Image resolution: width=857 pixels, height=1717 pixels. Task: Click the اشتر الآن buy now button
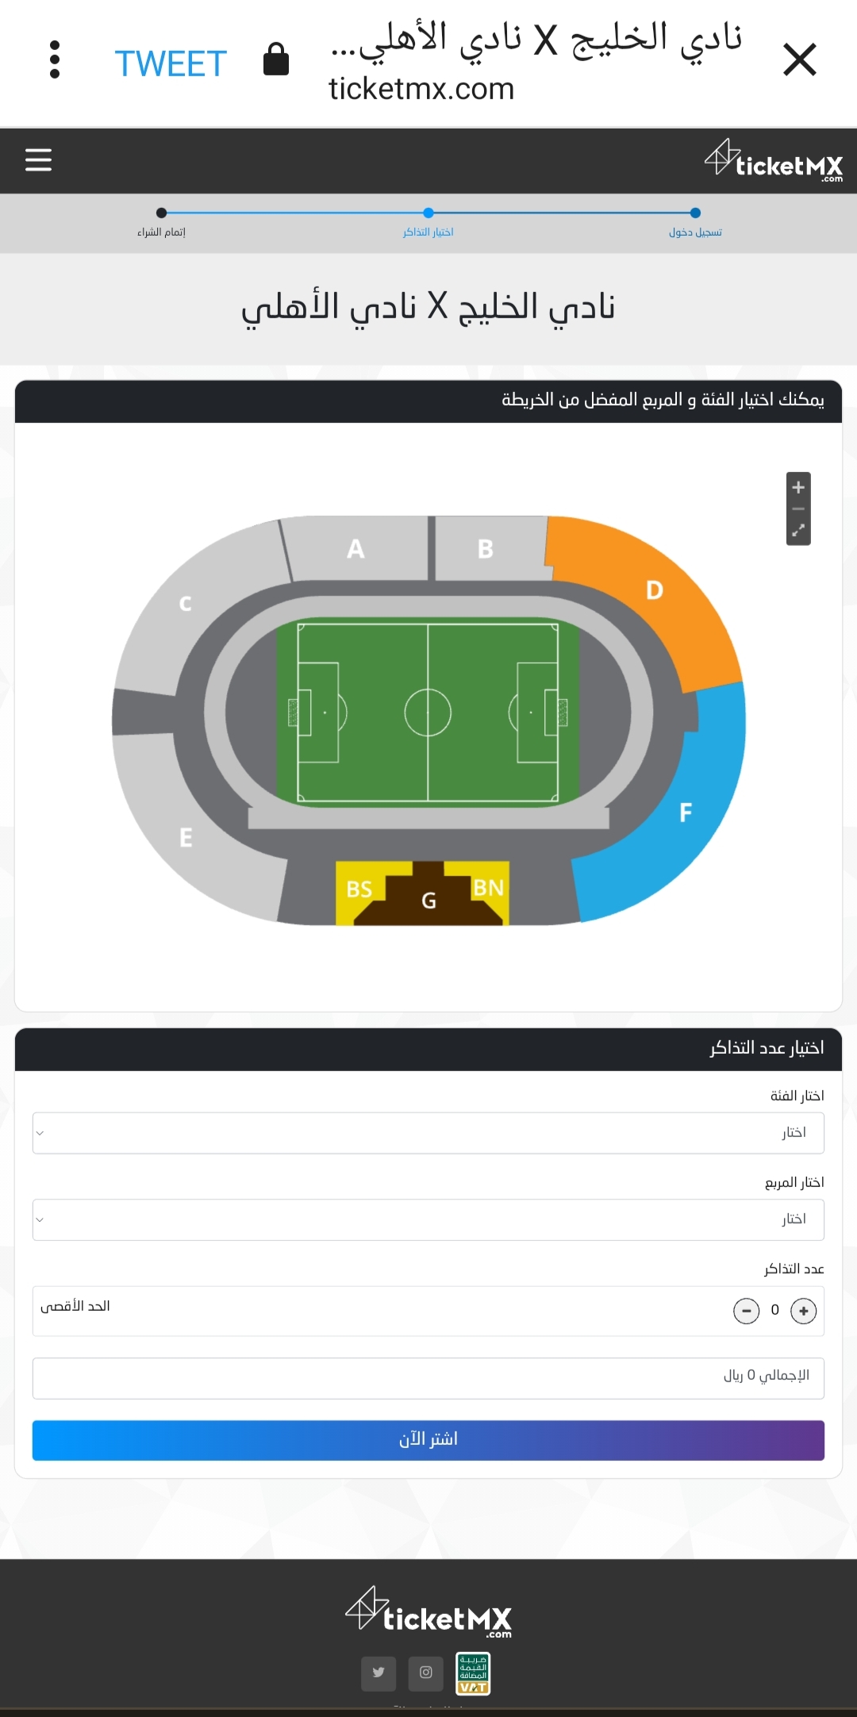click(x=428, y=1440)
